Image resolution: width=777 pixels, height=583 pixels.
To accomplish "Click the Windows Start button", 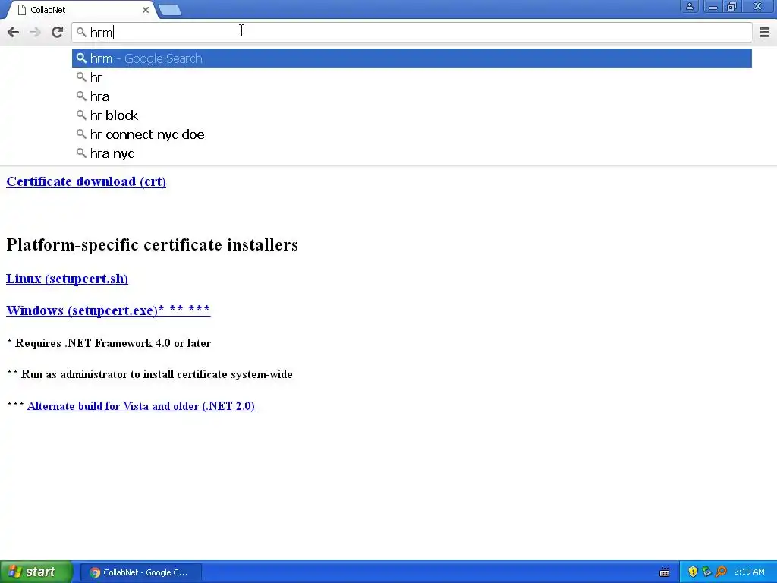I will tap(36, 572).
